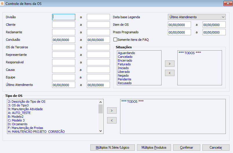Click the Tipo de OS list up arrow

click(x=101, y=102)
